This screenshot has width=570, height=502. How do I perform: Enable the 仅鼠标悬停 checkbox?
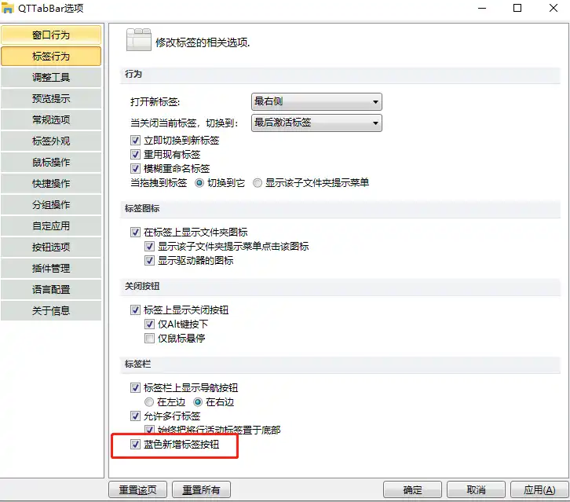149,339
